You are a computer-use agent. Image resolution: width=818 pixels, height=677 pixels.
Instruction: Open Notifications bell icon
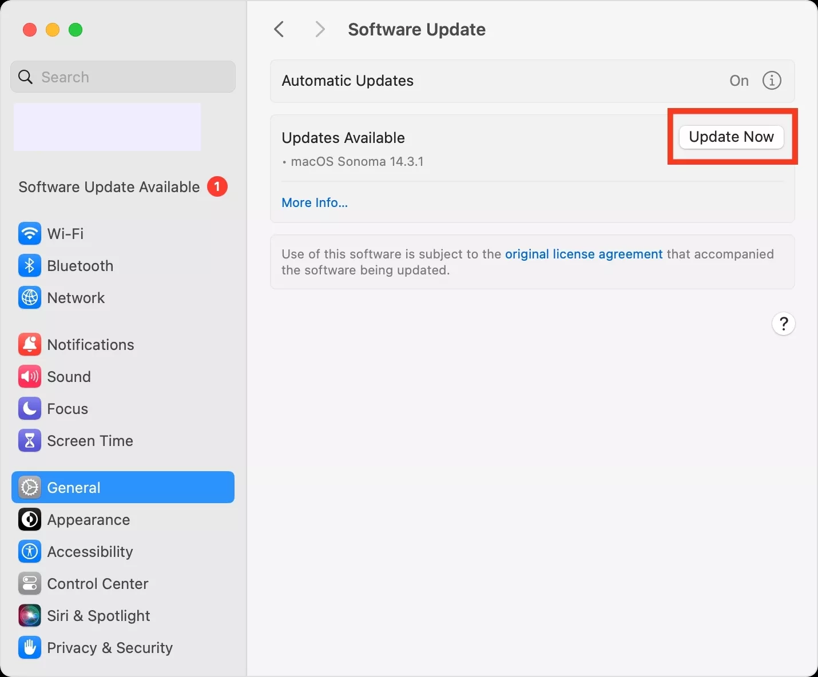29,345
